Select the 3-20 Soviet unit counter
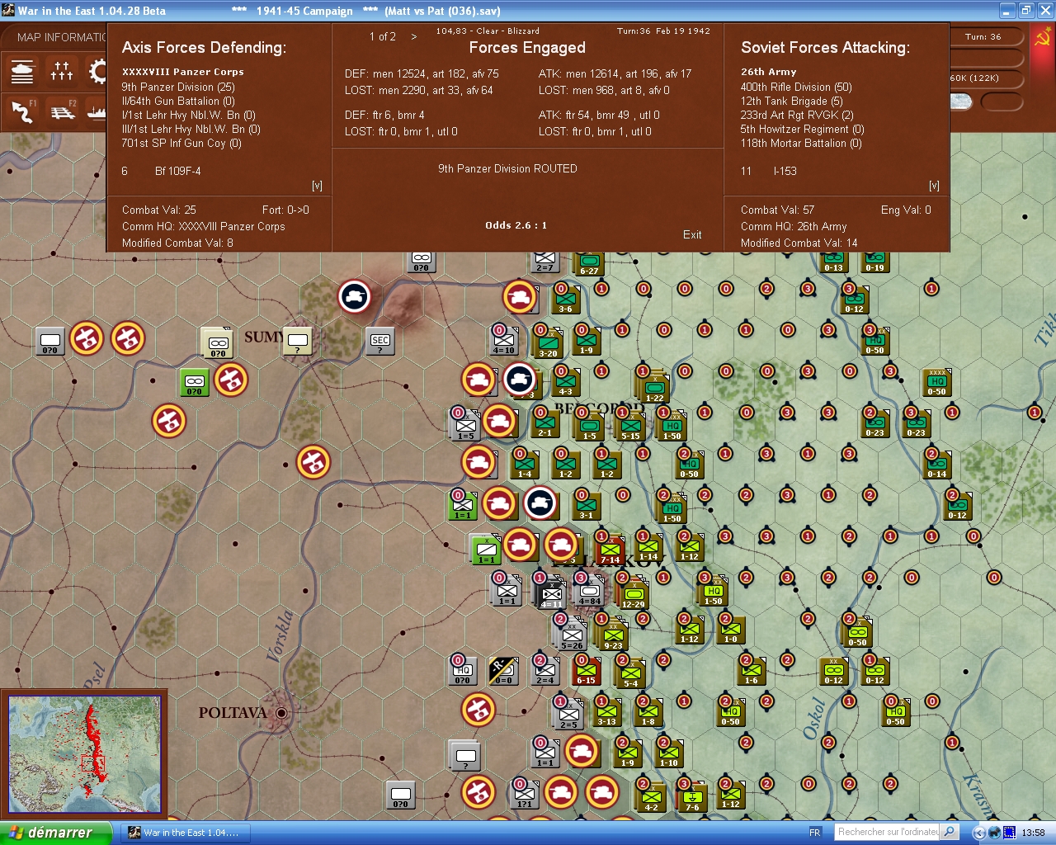 click(x=548, y=343)
